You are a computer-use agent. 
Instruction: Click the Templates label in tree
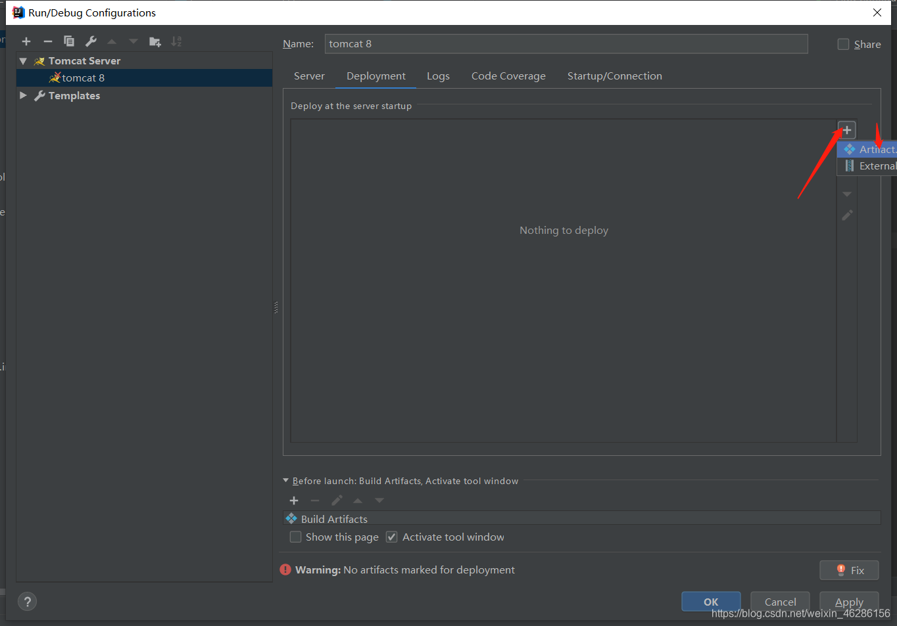click(x=74, y=96)
